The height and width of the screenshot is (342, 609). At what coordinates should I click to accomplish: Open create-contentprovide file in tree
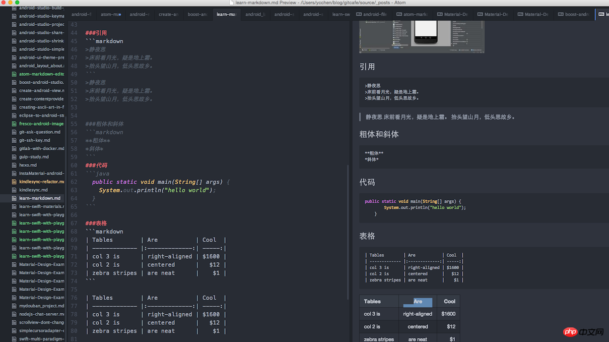coord(42,99)
